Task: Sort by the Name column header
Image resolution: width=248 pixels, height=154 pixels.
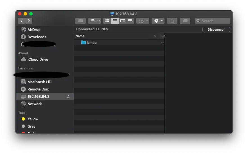Action: tap(116, 36)
